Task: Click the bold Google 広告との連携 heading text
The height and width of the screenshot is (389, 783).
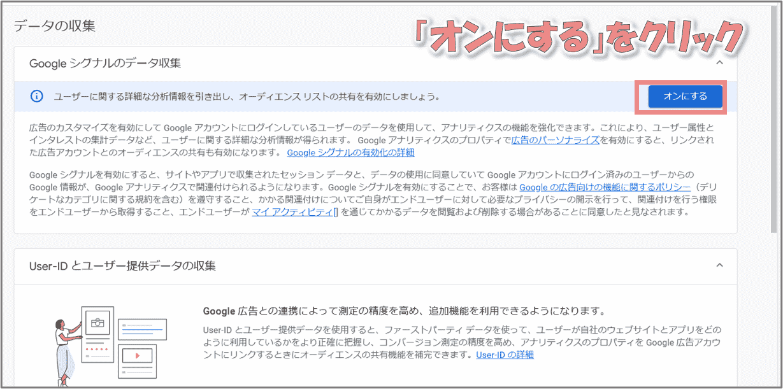Action: pos(403,311)
